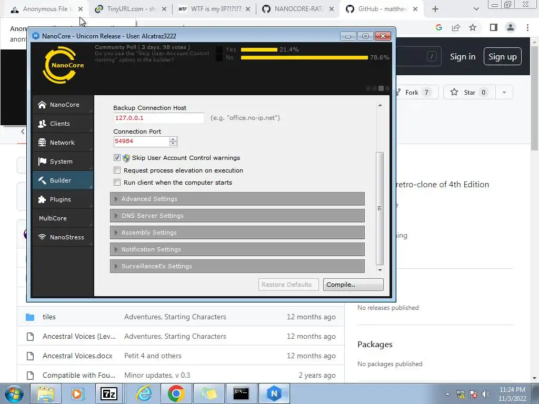Screen dimensions: 539x404
Task: Open the NanoStress section
Action: click(63, 237)
